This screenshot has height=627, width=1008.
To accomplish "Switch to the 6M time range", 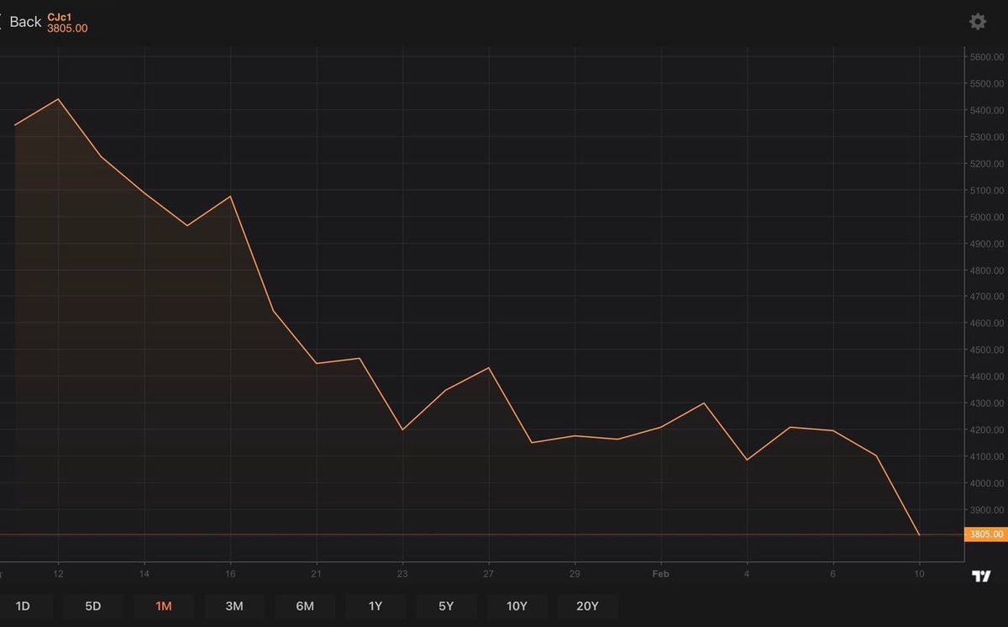I will 305,606.
